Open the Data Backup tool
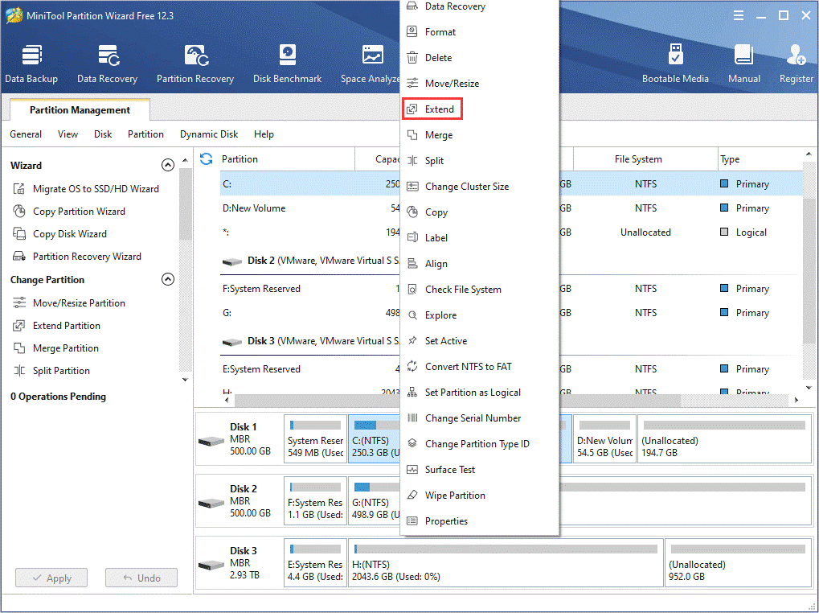This screenshot has height=613, width=819. pos(31,64)
